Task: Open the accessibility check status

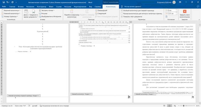Action: 54,106
